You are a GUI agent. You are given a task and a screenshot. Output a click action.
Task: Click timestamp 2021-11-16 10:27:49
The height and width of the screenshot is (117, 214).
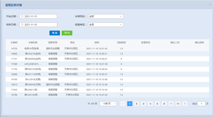click(x=97, y=64)
